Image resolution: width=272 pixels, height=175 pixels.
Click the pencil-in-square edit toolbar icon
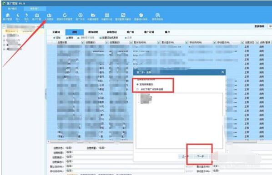pyautogui.click(x=123, y=15)
